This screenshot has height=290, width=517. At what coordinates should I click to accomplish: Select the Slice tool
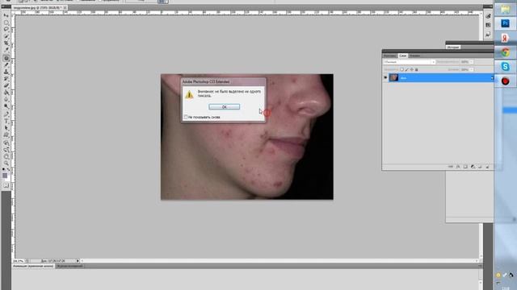6,50
